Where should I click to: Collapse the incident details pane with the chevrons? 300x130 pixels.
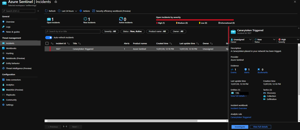299,28
